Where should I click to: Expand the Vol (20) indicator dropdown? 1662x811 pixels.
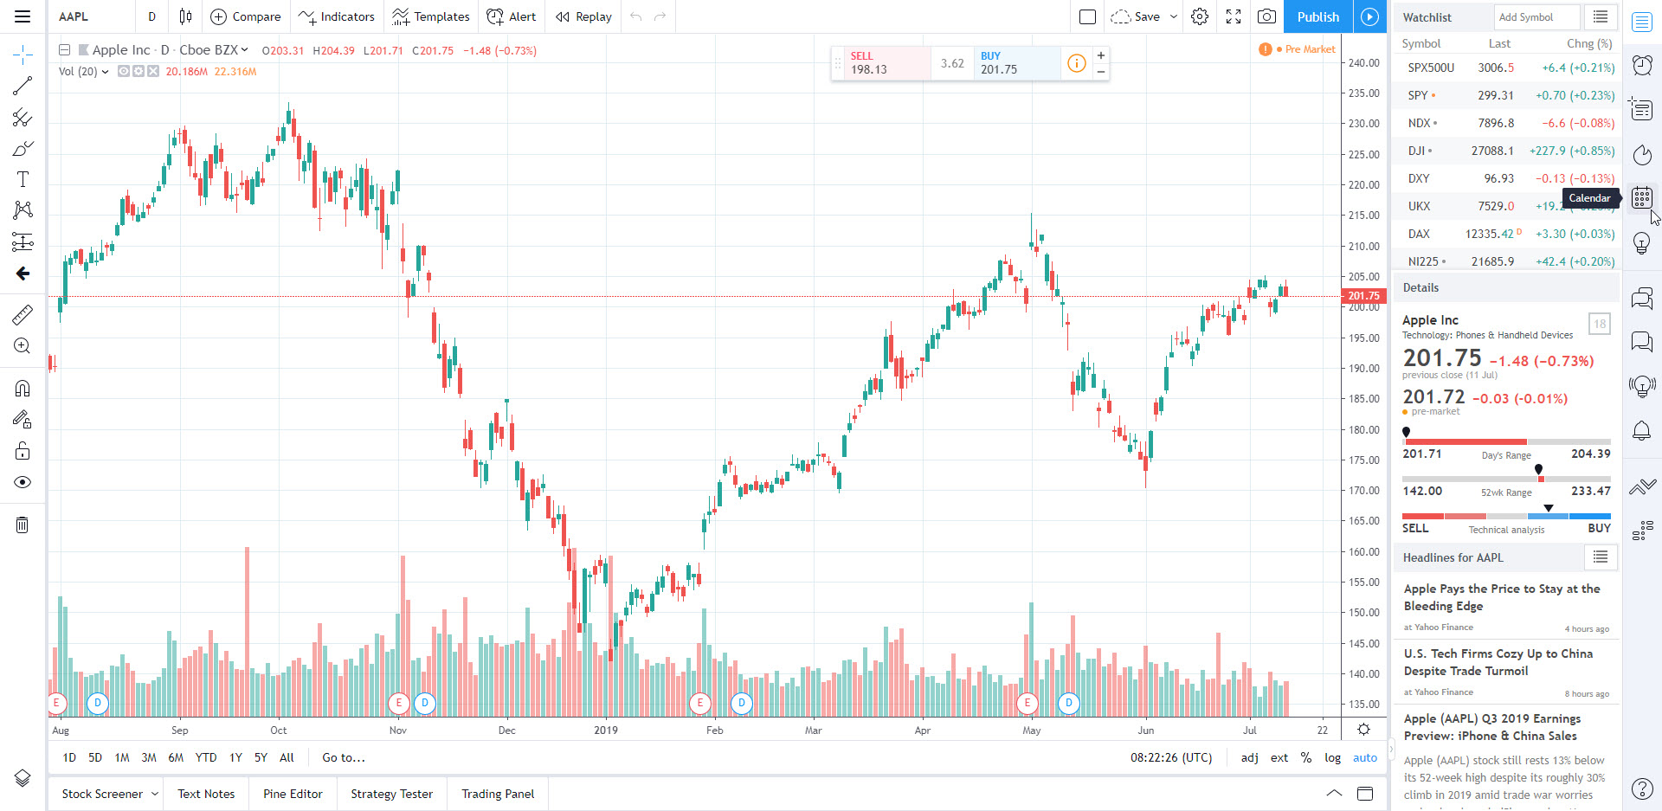[105, 72]
